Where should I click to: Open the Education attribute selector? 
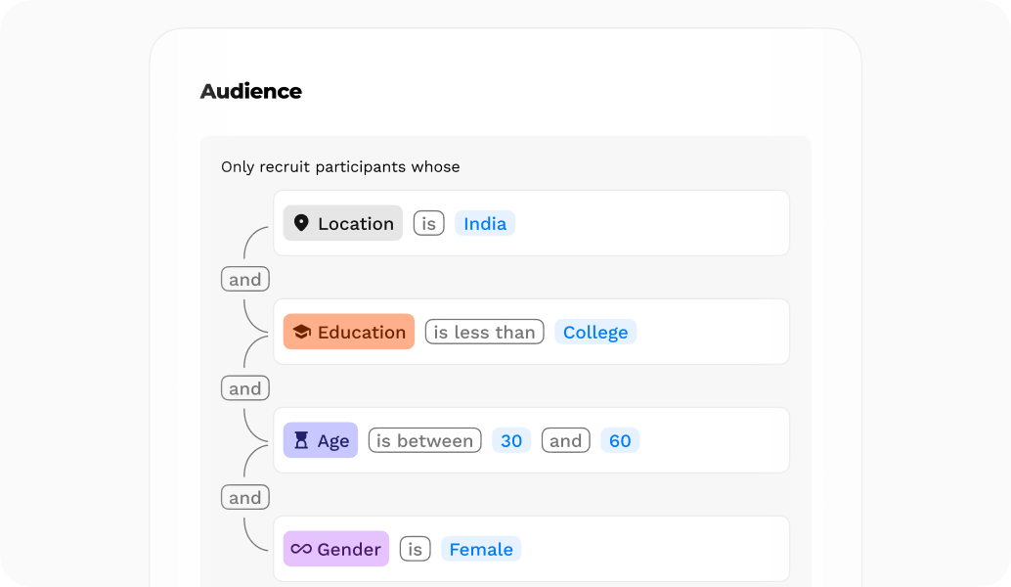pyautogui.click(x=349, y=332)
